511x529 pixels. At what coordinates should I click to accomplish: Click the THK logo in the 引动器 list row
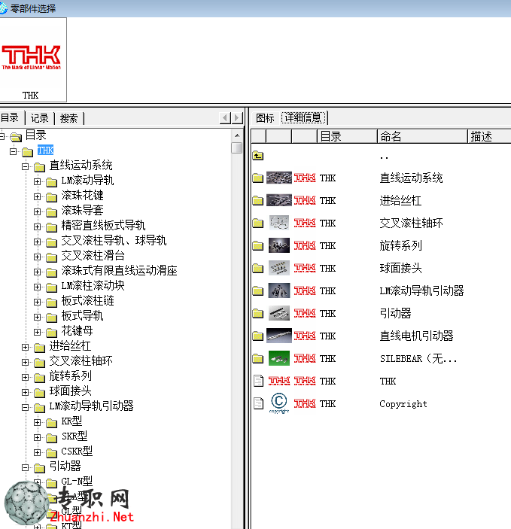(x=305, y=313)
